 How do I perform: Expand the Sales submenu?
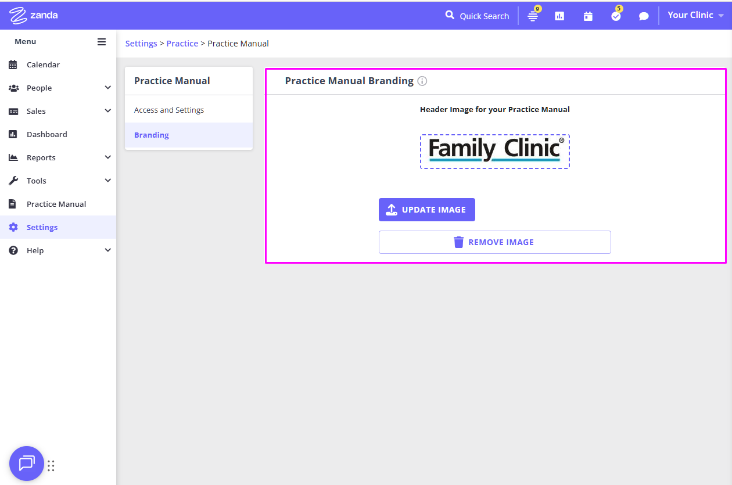(x=107, y=111)
